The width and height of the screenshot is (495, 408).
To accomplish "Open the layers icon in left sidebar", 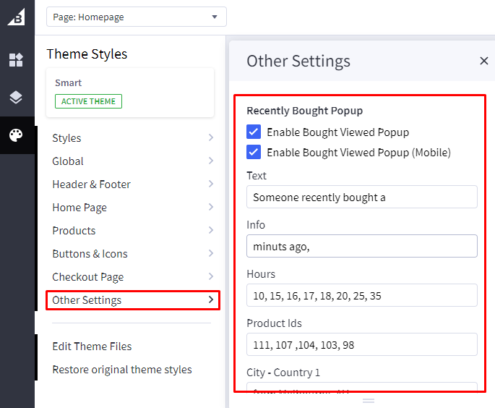I will coord(16,98).
